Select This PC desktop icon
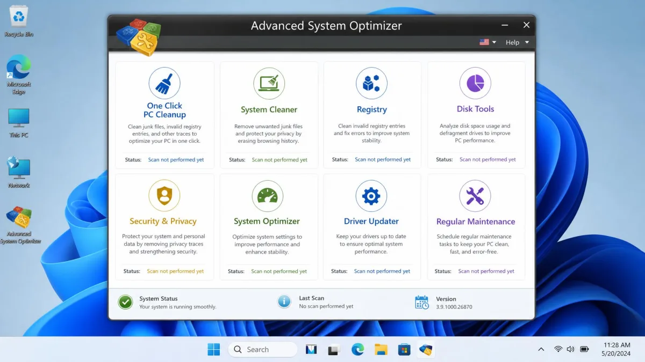The height and width of the screenshot is (362, 645). pos(19,123)
